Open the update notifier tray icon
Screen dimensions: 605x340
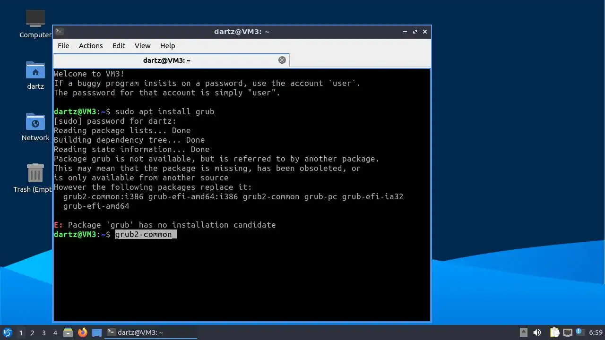(579, 332)
